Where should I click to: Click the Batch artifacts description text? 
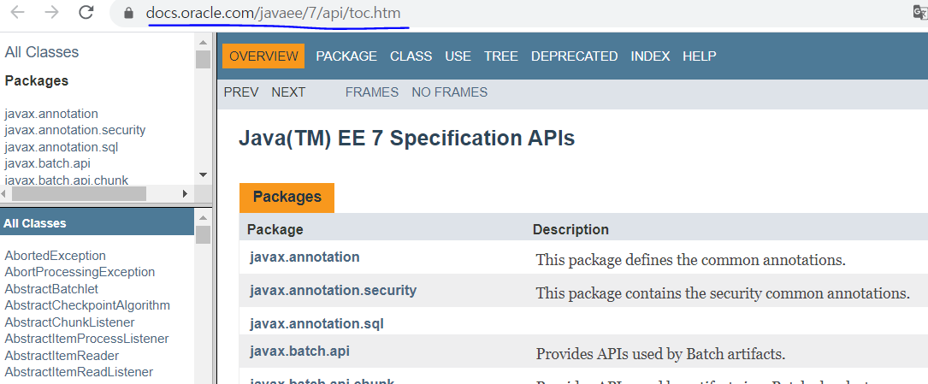point(660,354)
